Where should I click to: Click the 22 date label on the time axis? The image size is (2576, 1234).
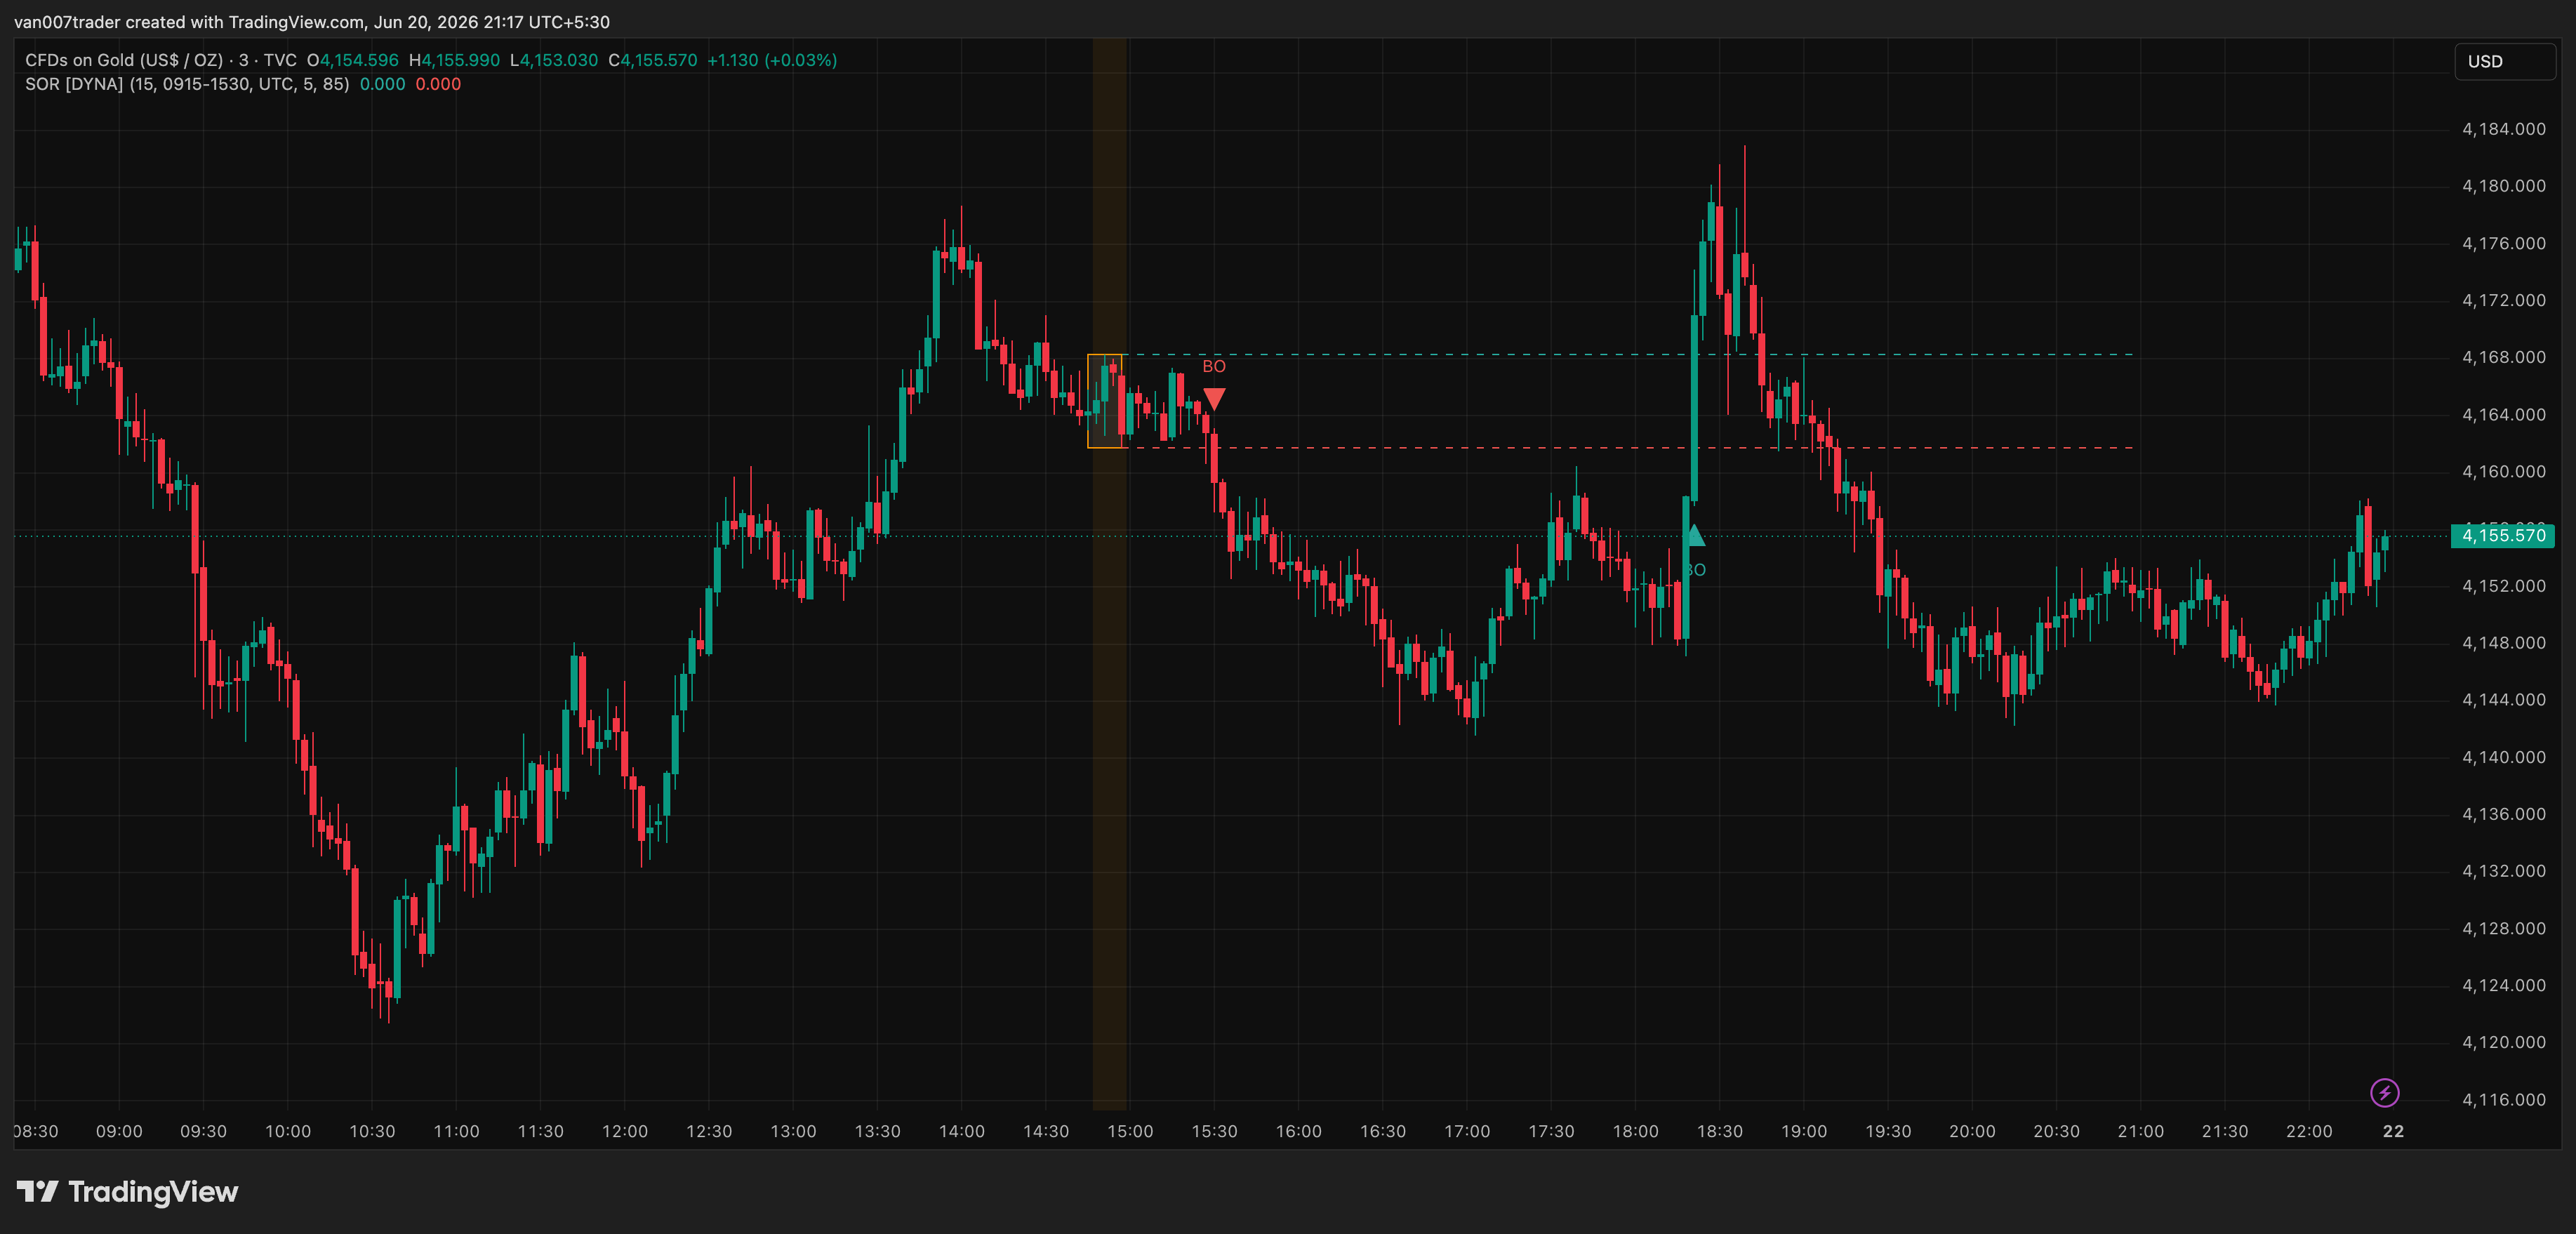tap(2393, 1131)
